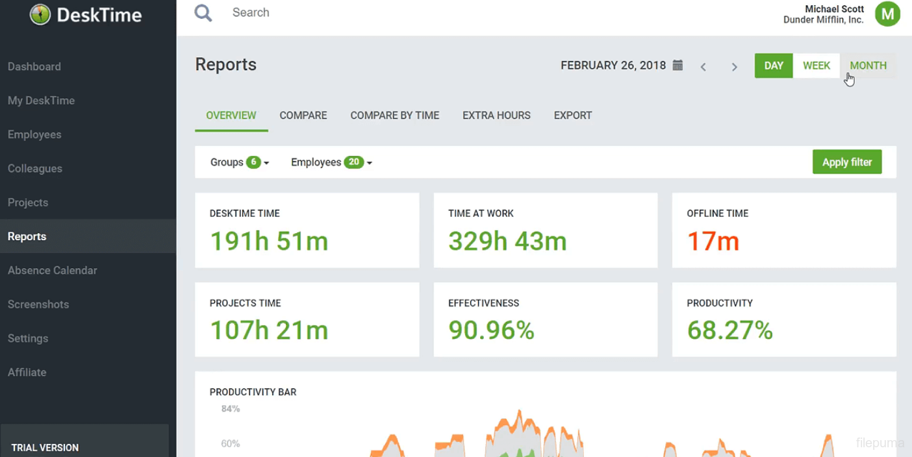Image resolution: width=912 pixels, height=457 pixels.
Task: Select the Export tab
Action: point(573,116)
